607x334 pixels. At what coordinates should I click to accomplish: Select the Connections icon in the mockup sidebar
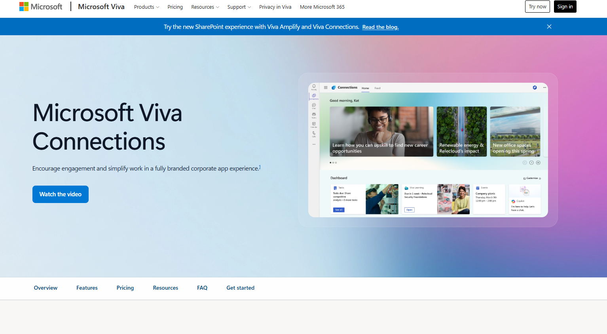[x=314, y=96]
